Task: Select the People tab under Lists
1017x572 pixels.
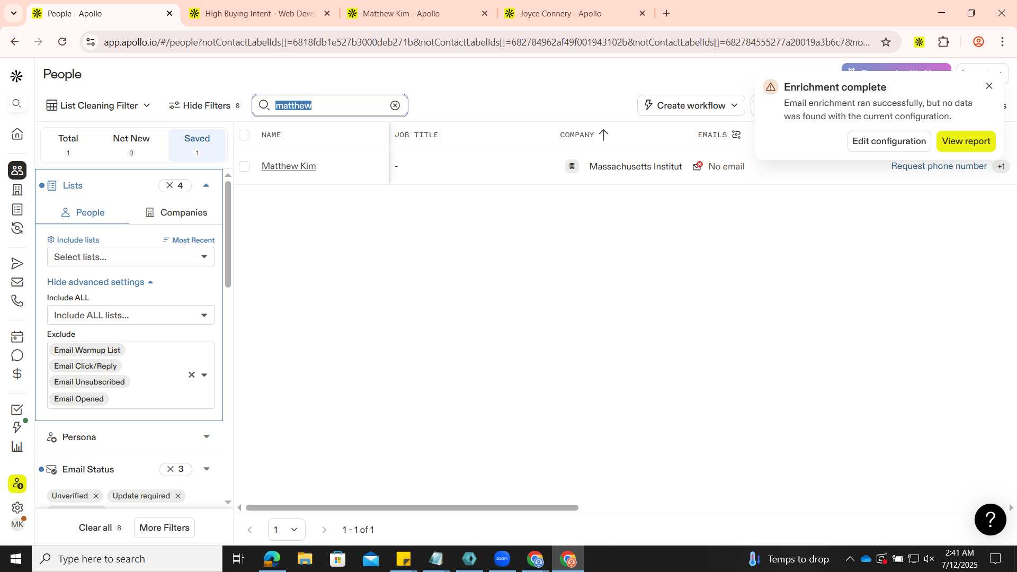Action: click(x=83, y=212)
